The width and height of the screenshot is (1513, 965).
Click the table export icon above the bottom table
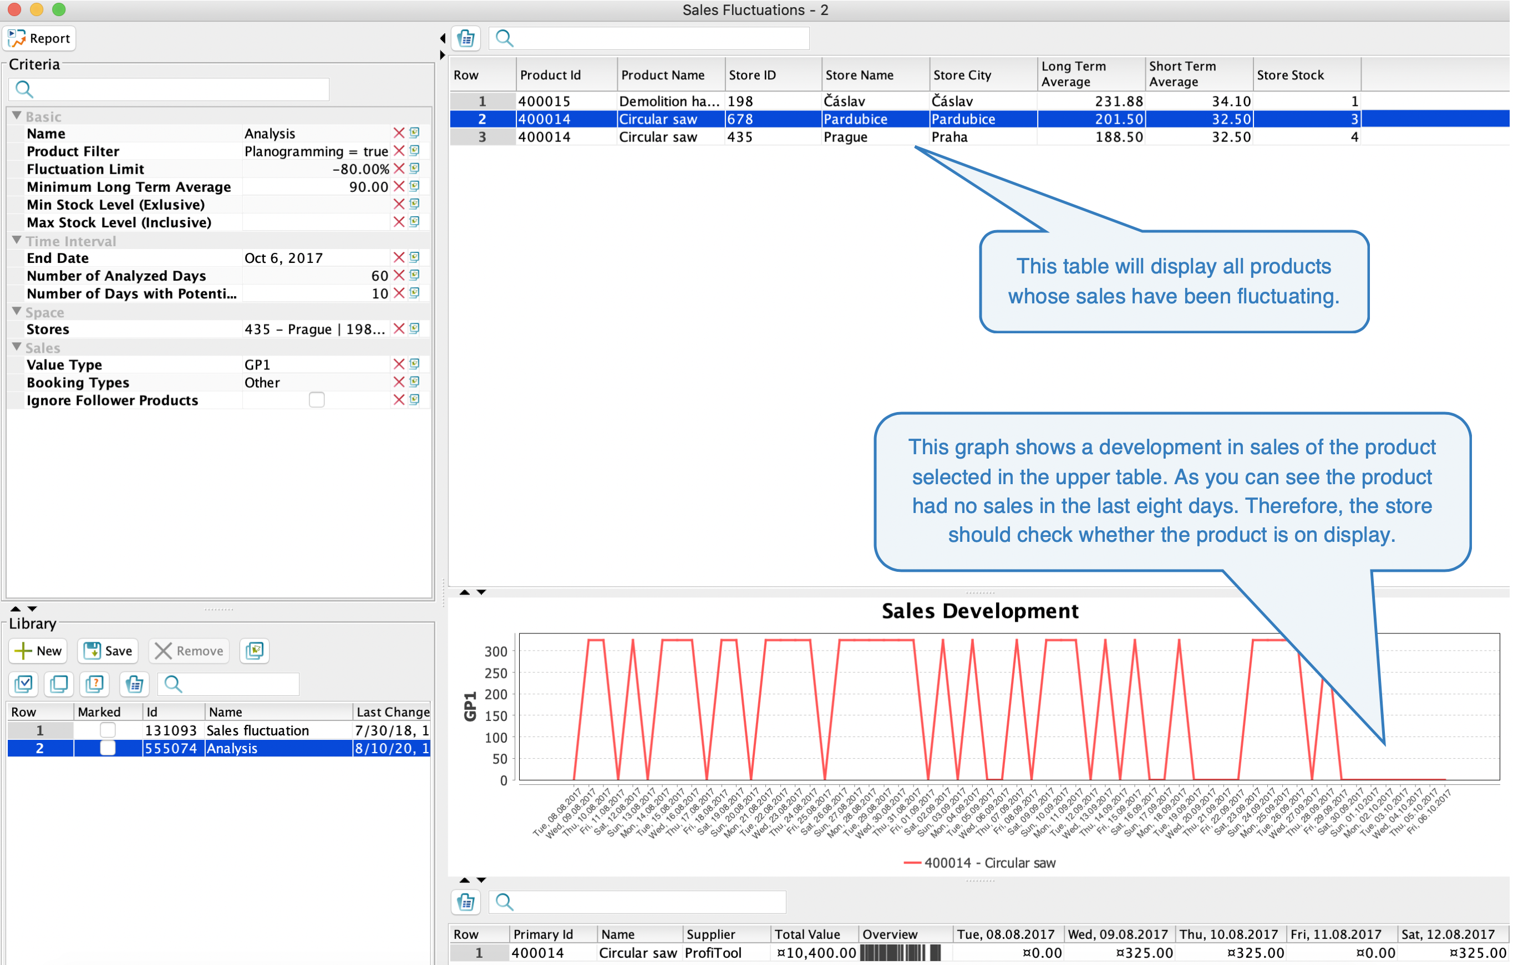pos(466,902)
